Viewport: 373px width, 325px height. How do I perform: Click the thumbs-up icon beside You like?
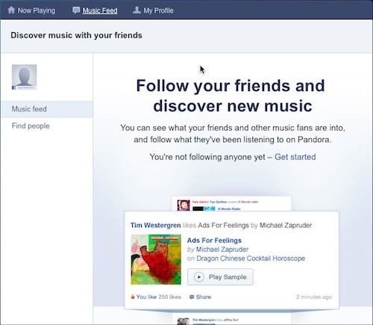coord(133,297)
